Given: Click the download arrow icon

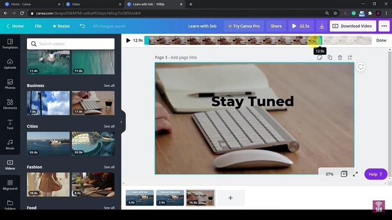Looking at the screenshot, I should pyautogui.click(x=322, y=26).
